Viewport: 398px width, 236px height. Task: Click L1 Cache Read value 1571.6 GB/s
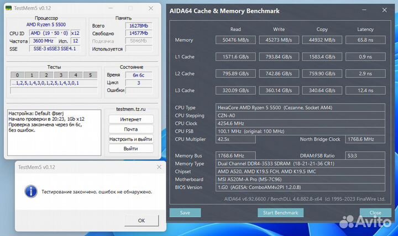click(x=235, y=57)
